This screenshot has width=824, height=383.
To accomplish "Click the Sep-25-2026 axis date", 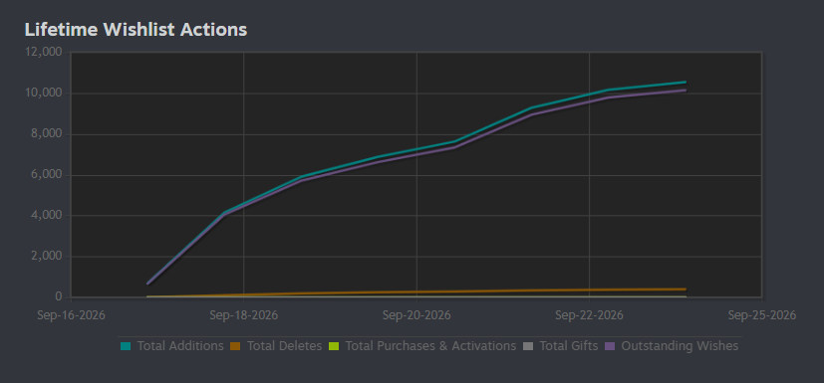I will [x=762, y=315].
